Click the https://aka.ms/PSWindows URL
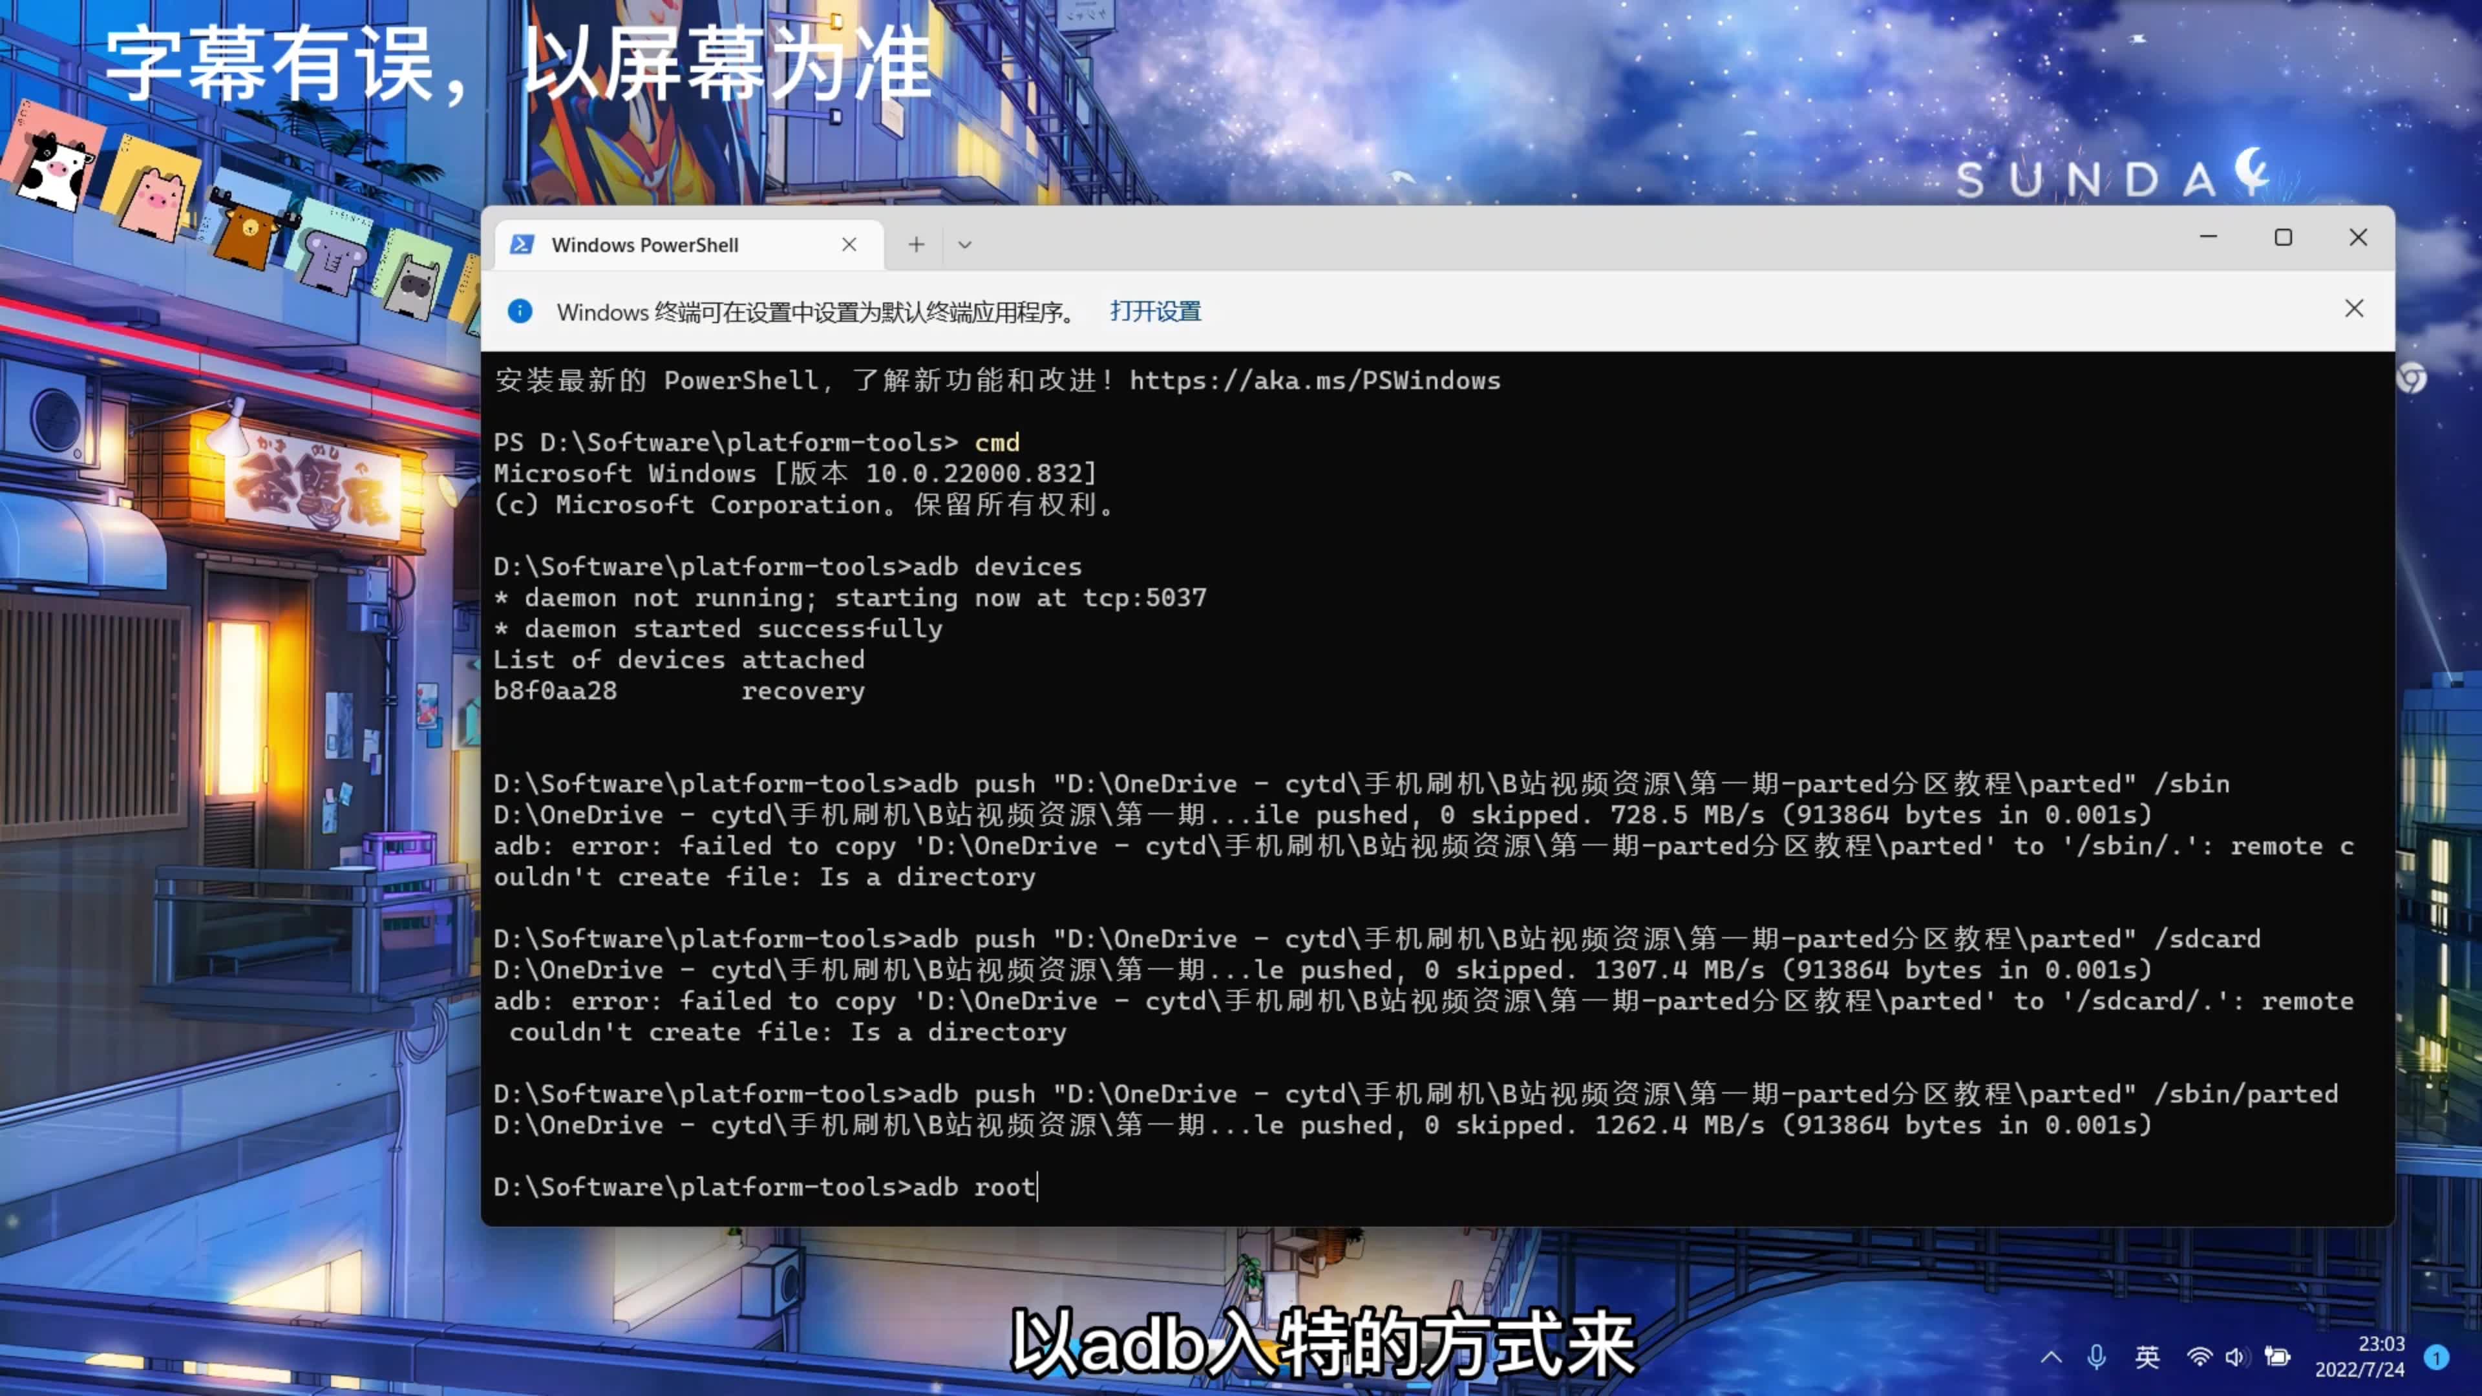The height and width of the screenshot is (1396, 2482). [x=1314, y=381]
